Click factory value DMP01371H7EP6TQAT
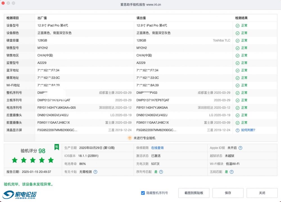 [54, 100]
